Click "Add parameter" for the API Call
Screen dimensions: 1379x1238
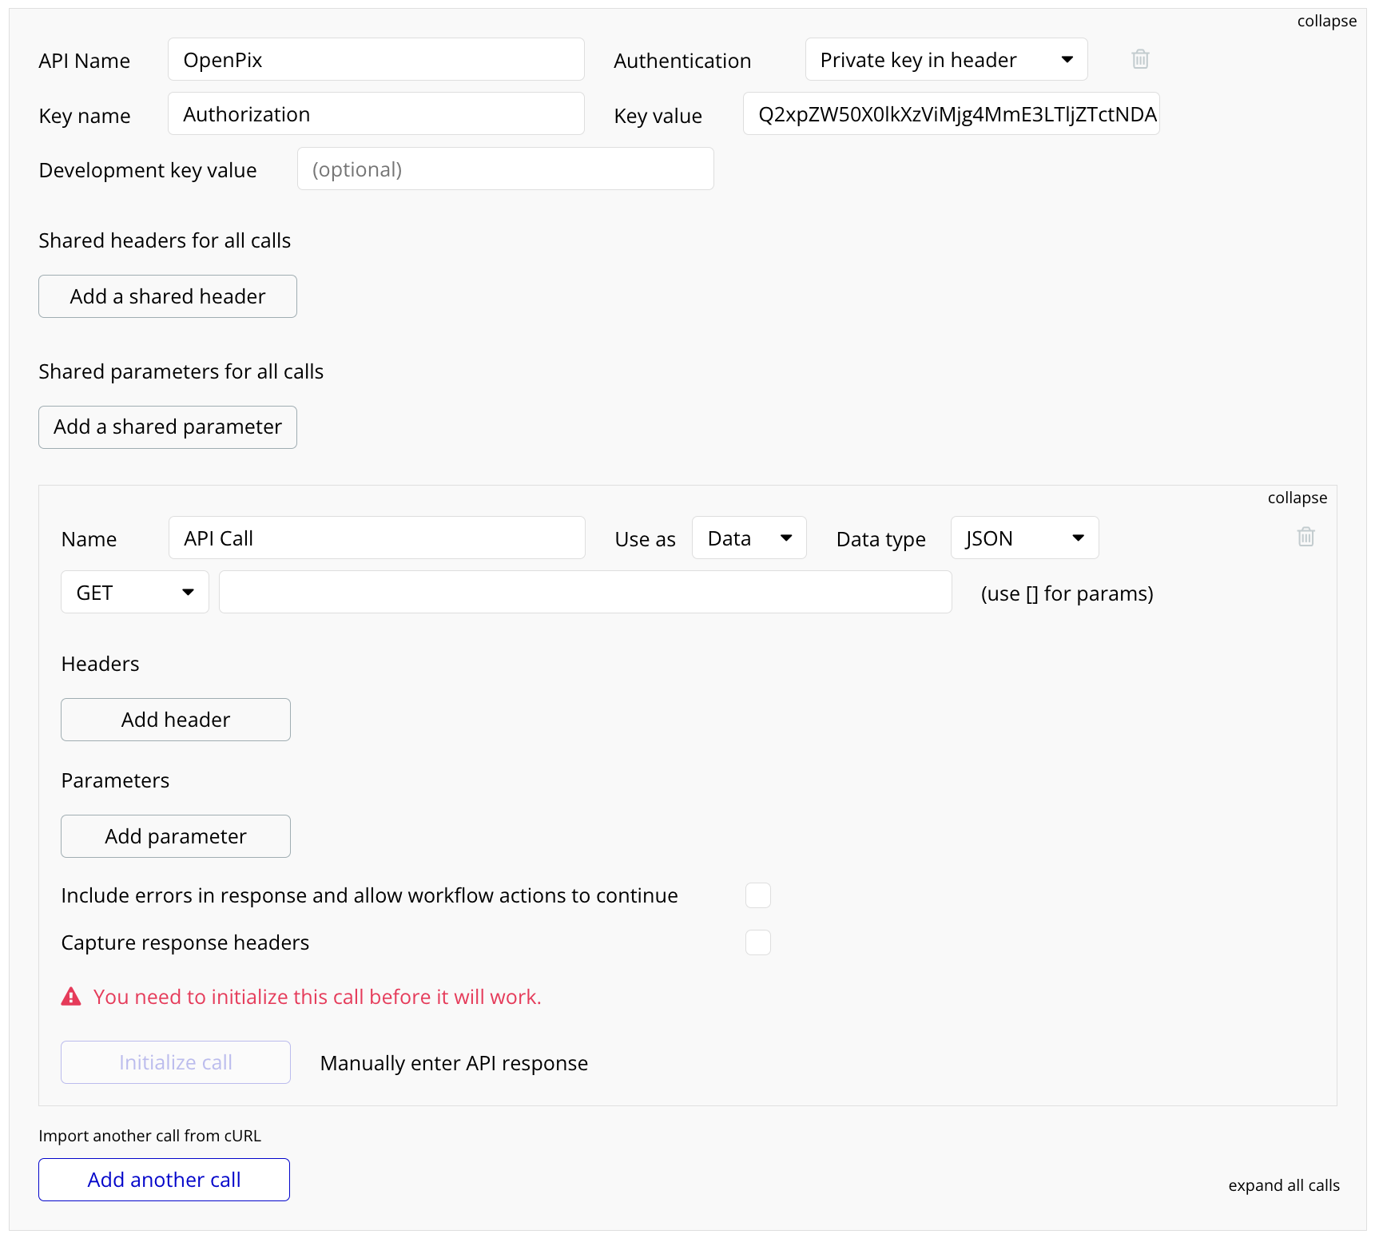[175, 835]
